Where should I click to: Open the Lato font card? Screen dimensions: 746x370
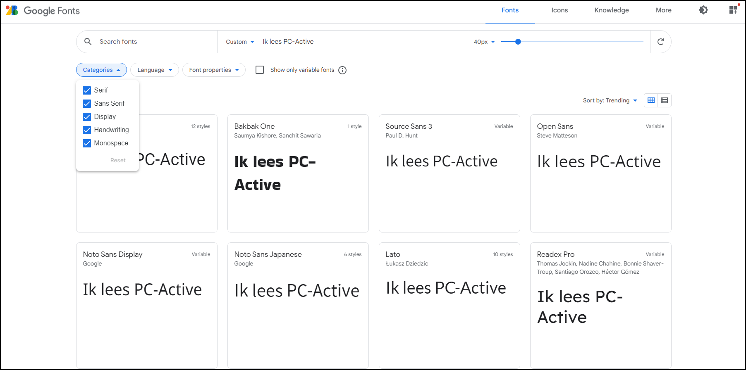449,305
